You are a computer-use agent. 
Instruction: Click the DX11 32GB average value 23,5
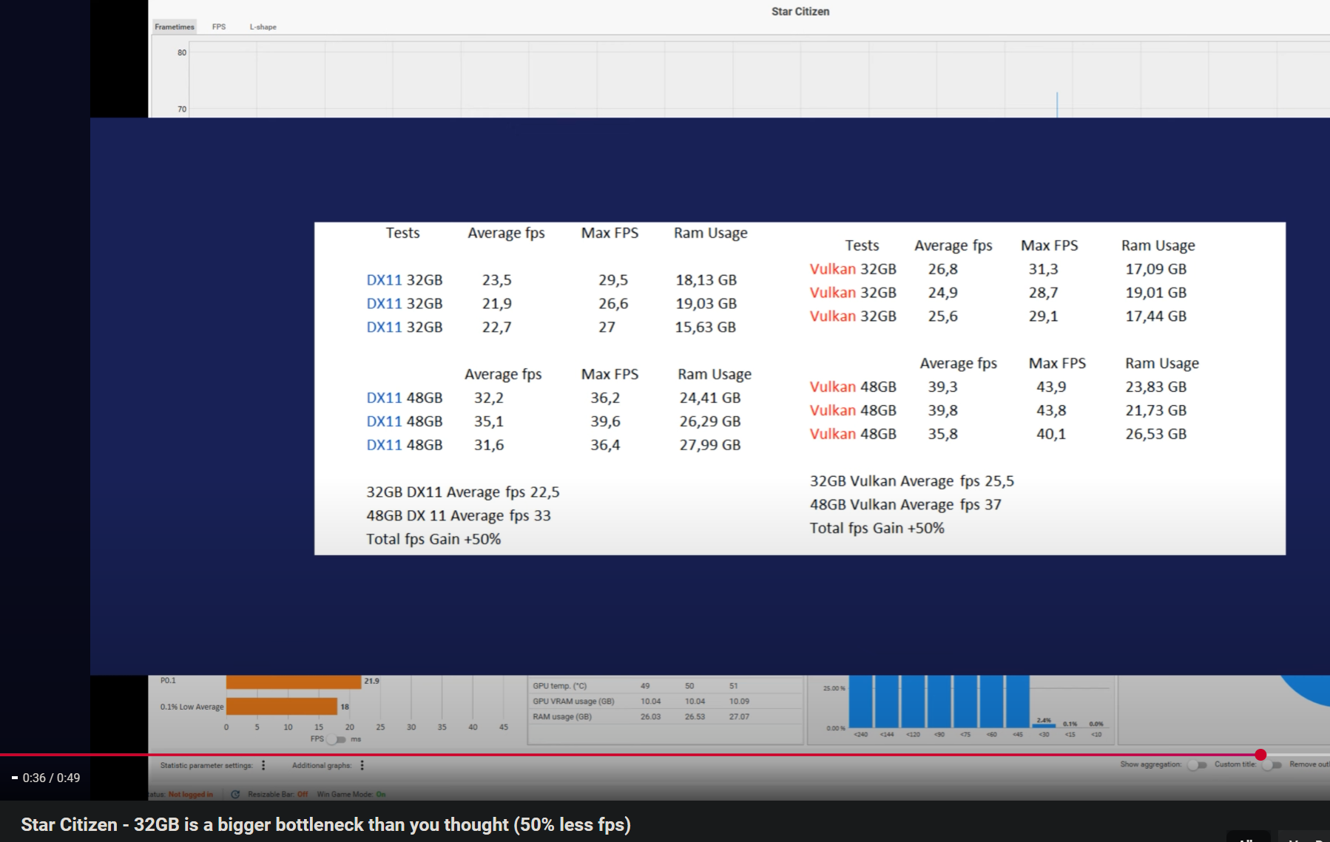pyautogui.click(x=497, y=280)
